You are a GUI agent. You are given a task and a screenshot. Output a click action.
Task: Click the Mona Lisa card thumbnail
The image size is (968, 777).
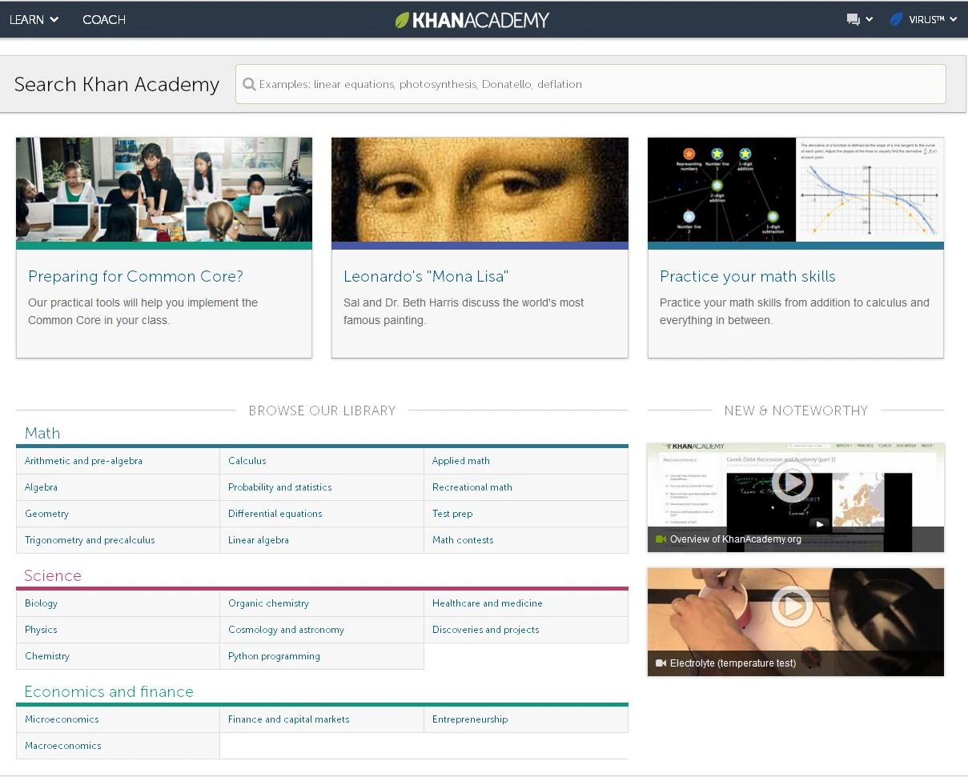click(479, 190)
